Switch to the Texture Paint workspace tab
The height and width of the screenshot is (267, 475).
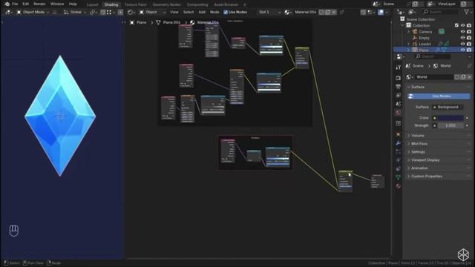pos(135,4)
